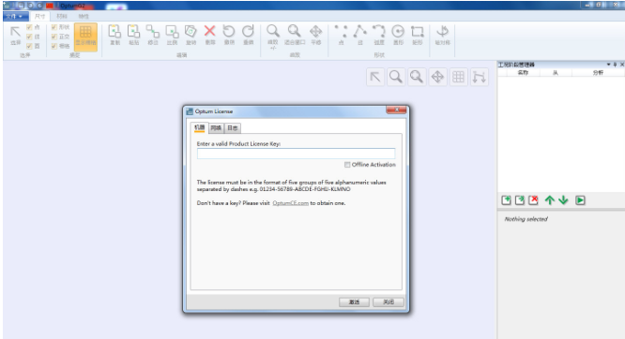Choose the Move tool in the ribbon
Screen dimensions: 625x339
coord(153,35)
